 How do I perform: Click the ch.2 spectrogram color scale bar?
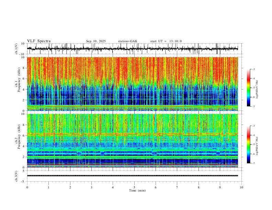pyautogui.click(x=249, y=144)
